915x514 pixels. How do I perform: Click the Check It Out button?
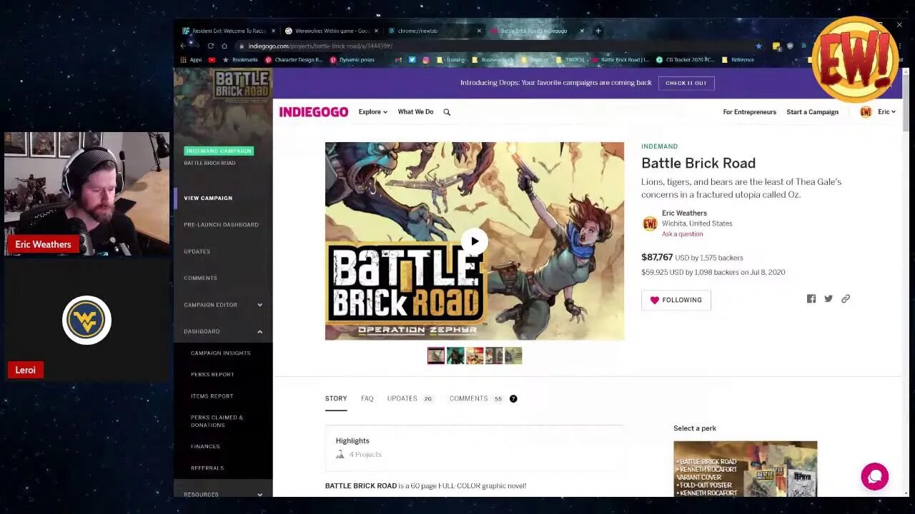pyautogui.click(x=686, y=83)
